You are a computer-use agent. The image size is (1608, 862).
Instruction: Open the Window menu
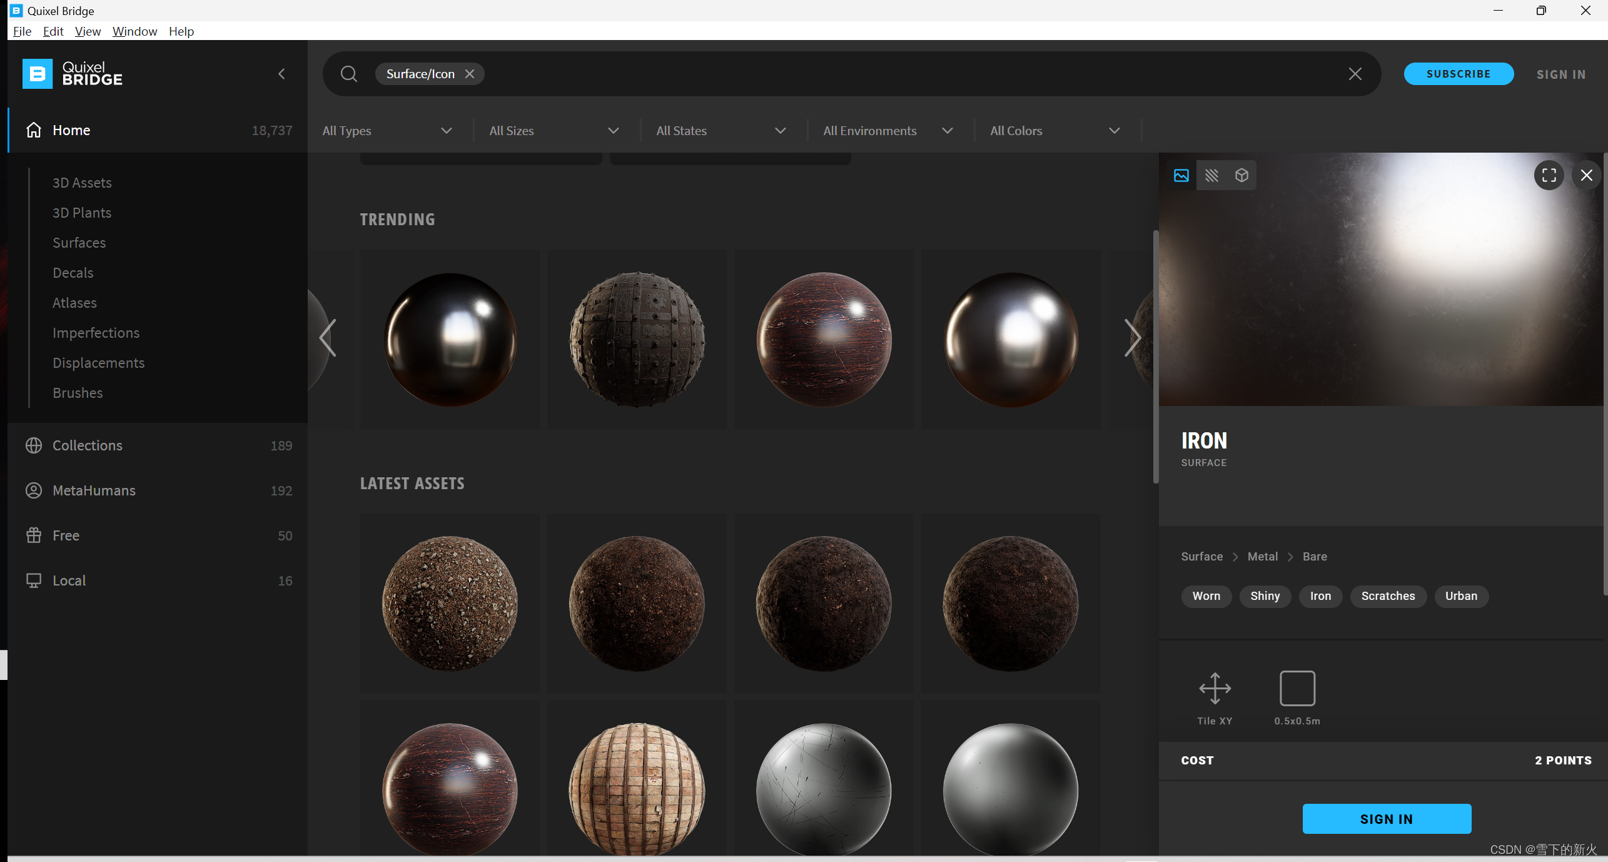pyautogui.click(x=134, y=31)
